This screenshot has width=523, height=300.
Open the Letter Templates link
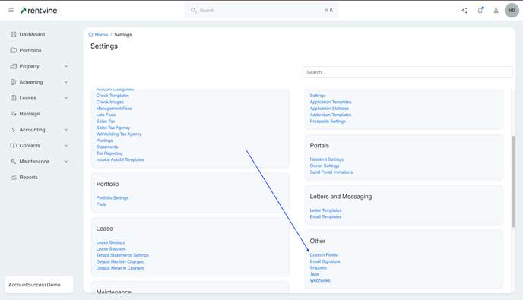325,210
